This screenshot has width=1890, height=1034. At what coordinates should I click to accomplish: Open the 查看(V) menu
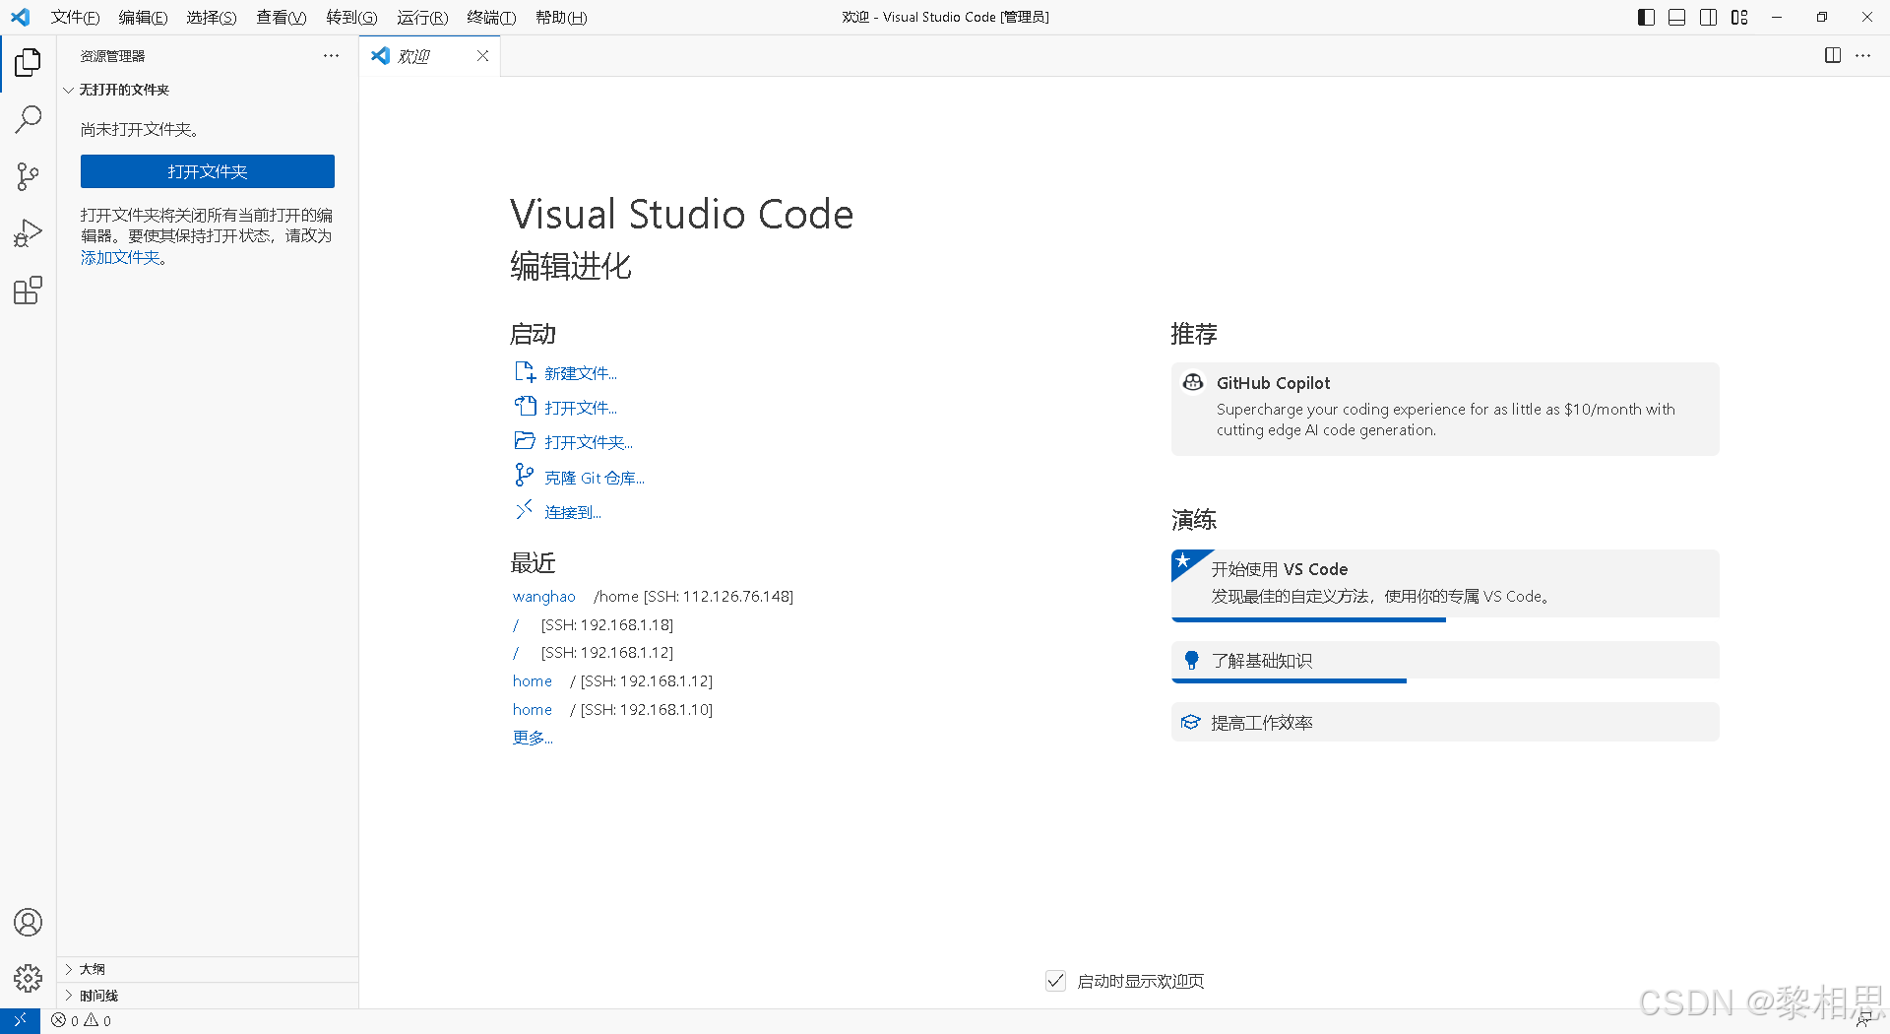coord(282,17)
